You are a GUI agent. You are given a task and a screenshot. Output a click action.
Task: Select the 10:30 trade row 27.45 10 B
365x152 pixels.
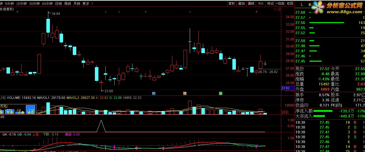click(330, 122)
